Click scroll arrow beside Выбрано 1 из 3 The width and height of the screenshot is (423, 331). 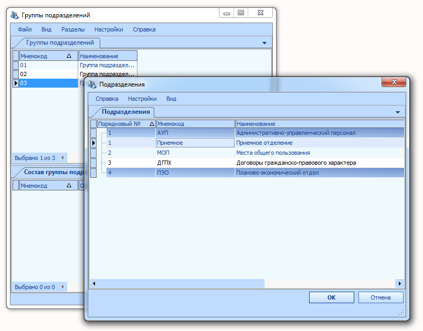click(62, 158)
